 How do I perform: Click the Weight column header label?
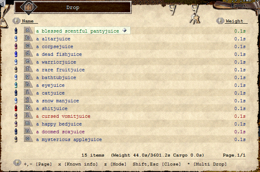(235, 21)
